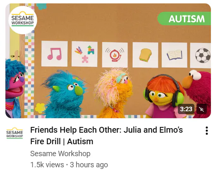This screenshot has height=178, width=213.
Task: Click the toys and crayons picture card
Action: click(84, 54)
